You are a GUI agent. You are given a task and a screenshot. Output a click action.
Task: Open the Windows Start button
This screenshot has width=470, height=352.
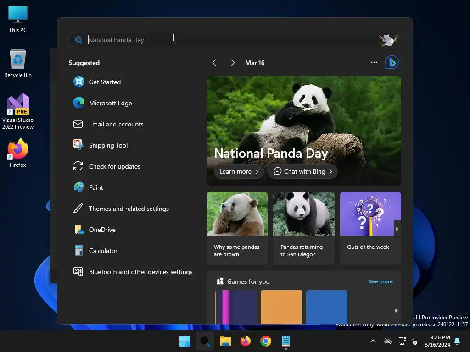point(185,341)
